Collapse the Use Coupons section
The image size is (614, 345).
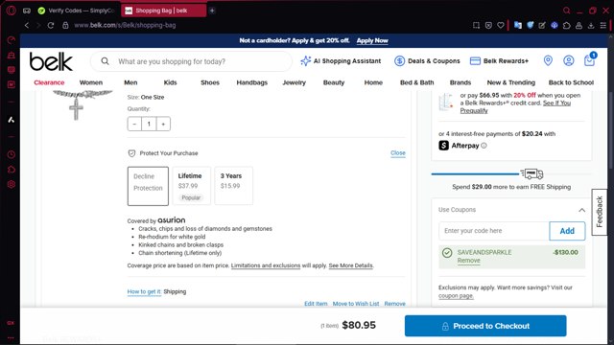[x=582, y=210]
